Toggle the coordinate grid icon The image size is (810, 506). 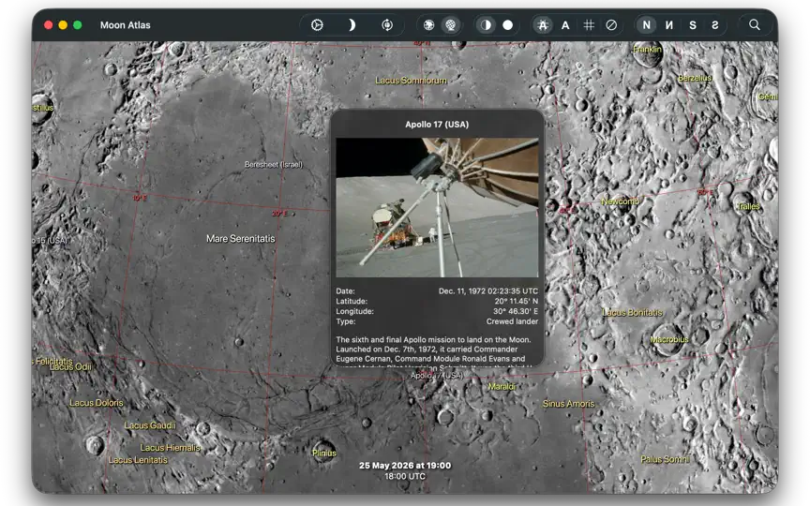[589, 24]
